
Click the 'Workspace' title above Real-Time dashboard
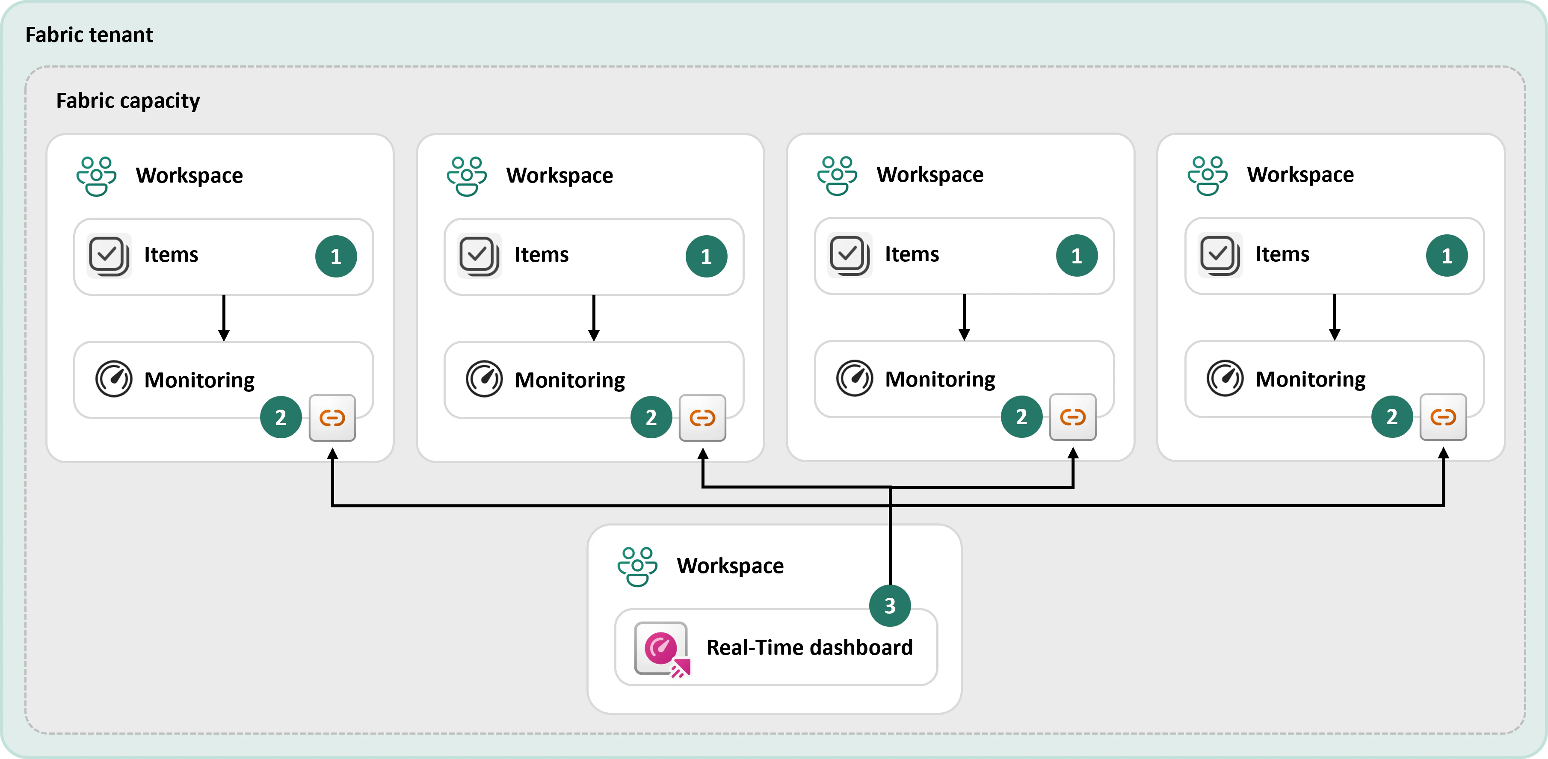coord(730,566)
